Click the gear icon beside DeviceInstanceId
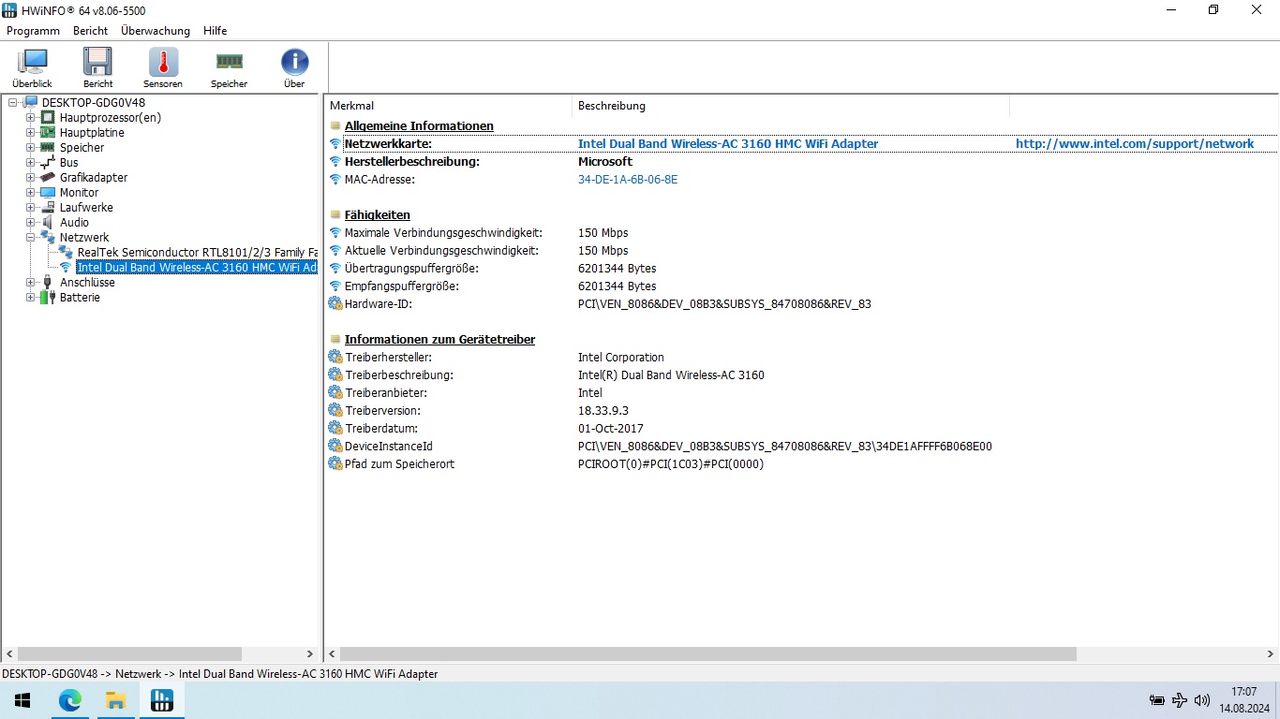Viewport: 1280px width, 719px height. [x=335, y=447]
